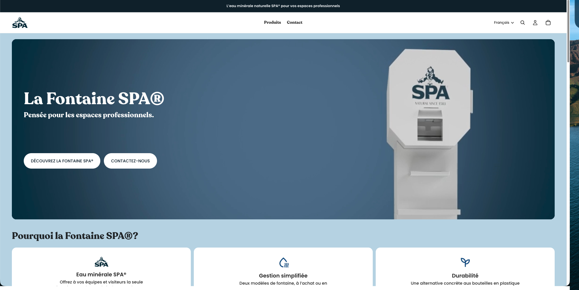Viewport: 579px width, 290px height.
Task: Expand the Français language dropdown
Action: coord(502,23)
